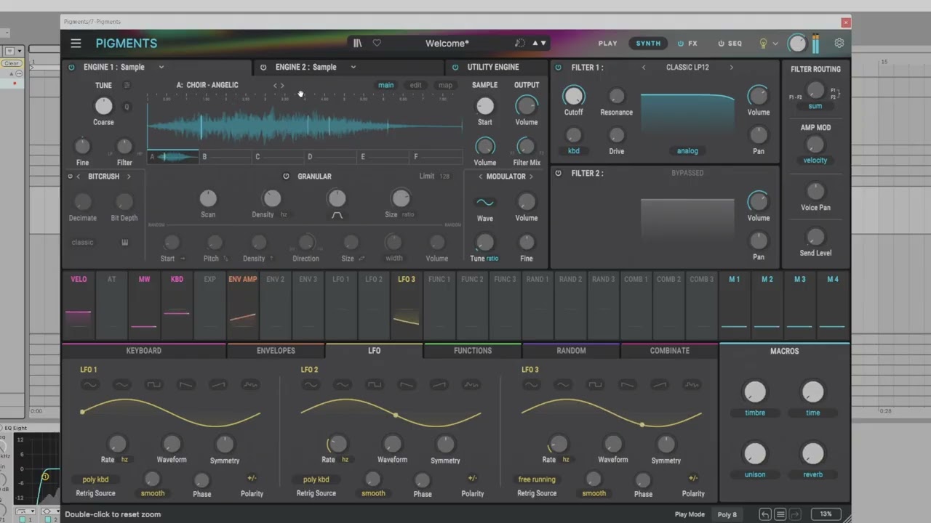This screenshot has width=931, height=523.
Task: Click the Filter 1 Cutoff knob
Action: tap(573, 95)
